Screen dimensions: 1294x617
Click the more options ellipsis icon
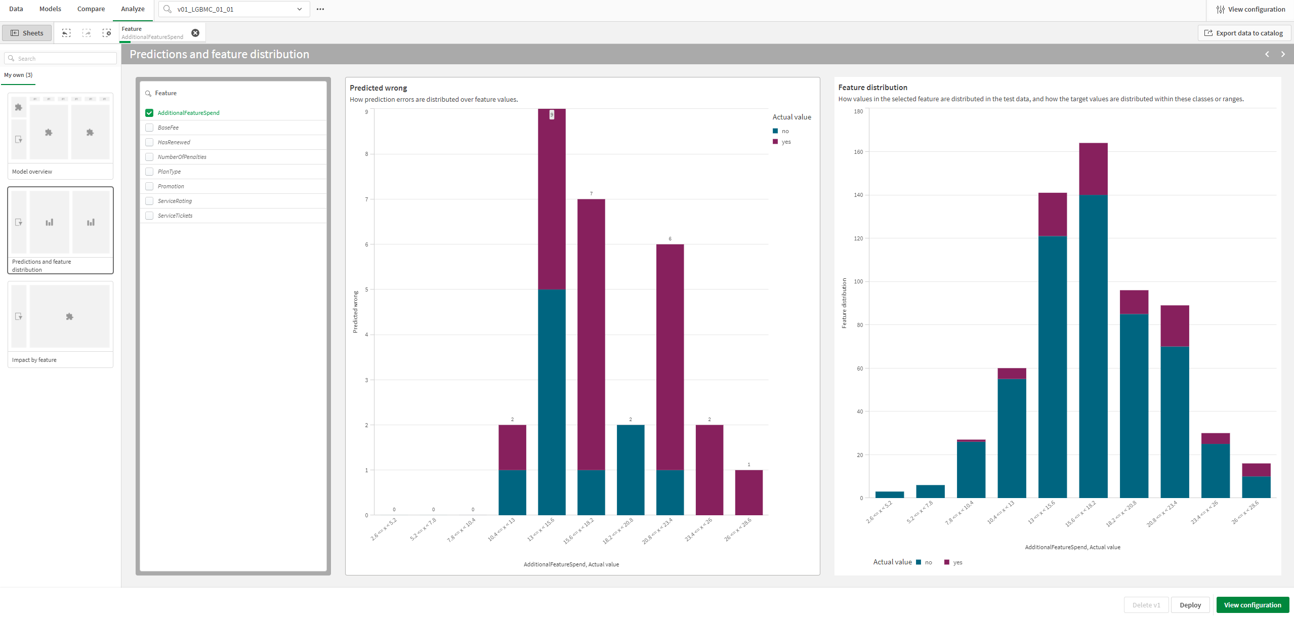[x=321, y=10]
